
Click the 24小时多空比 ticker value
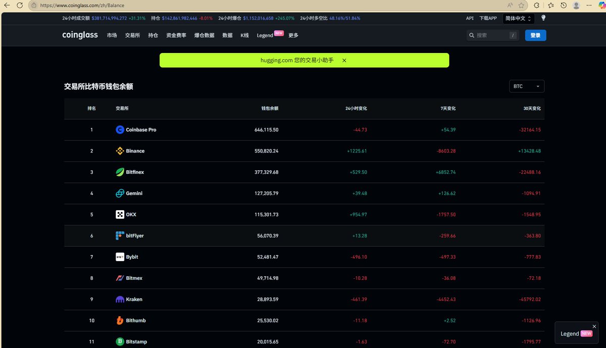pyautogui.click(x=344, y=18)
